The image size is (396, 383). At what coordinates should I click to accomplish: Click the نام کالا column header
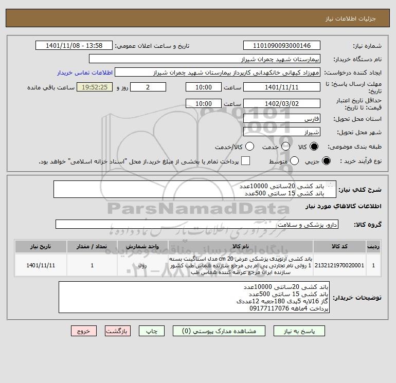241,246
